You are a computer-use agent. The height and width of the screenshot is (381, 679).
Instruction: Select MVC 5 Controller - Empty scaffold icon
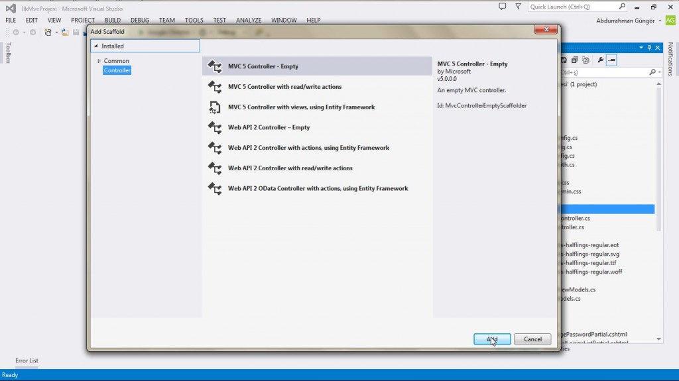pos(214,66)
